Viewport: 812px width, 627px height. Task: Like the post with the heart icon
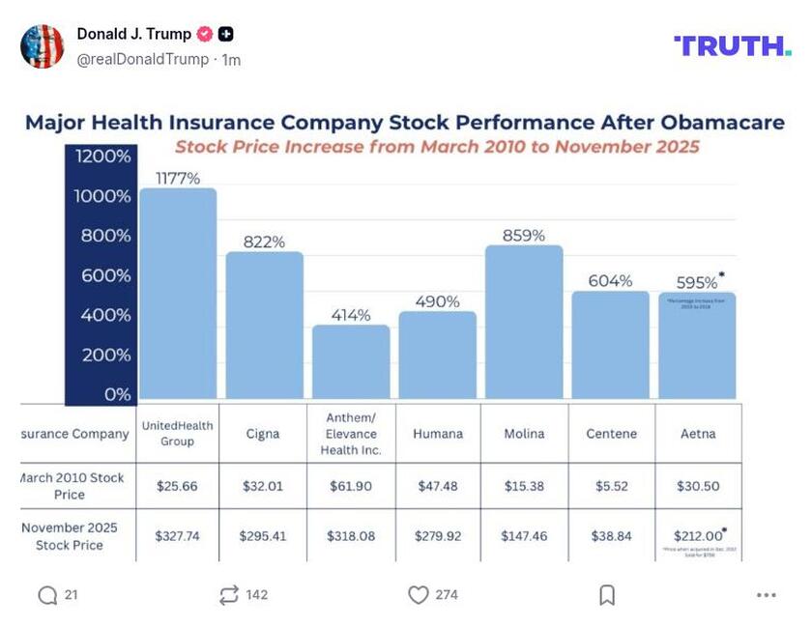coord(418,595)
